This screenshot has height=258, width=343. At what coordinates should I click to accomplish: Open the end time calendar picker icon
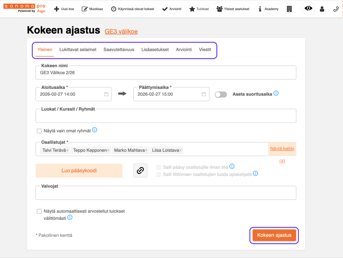pos(204,94)
